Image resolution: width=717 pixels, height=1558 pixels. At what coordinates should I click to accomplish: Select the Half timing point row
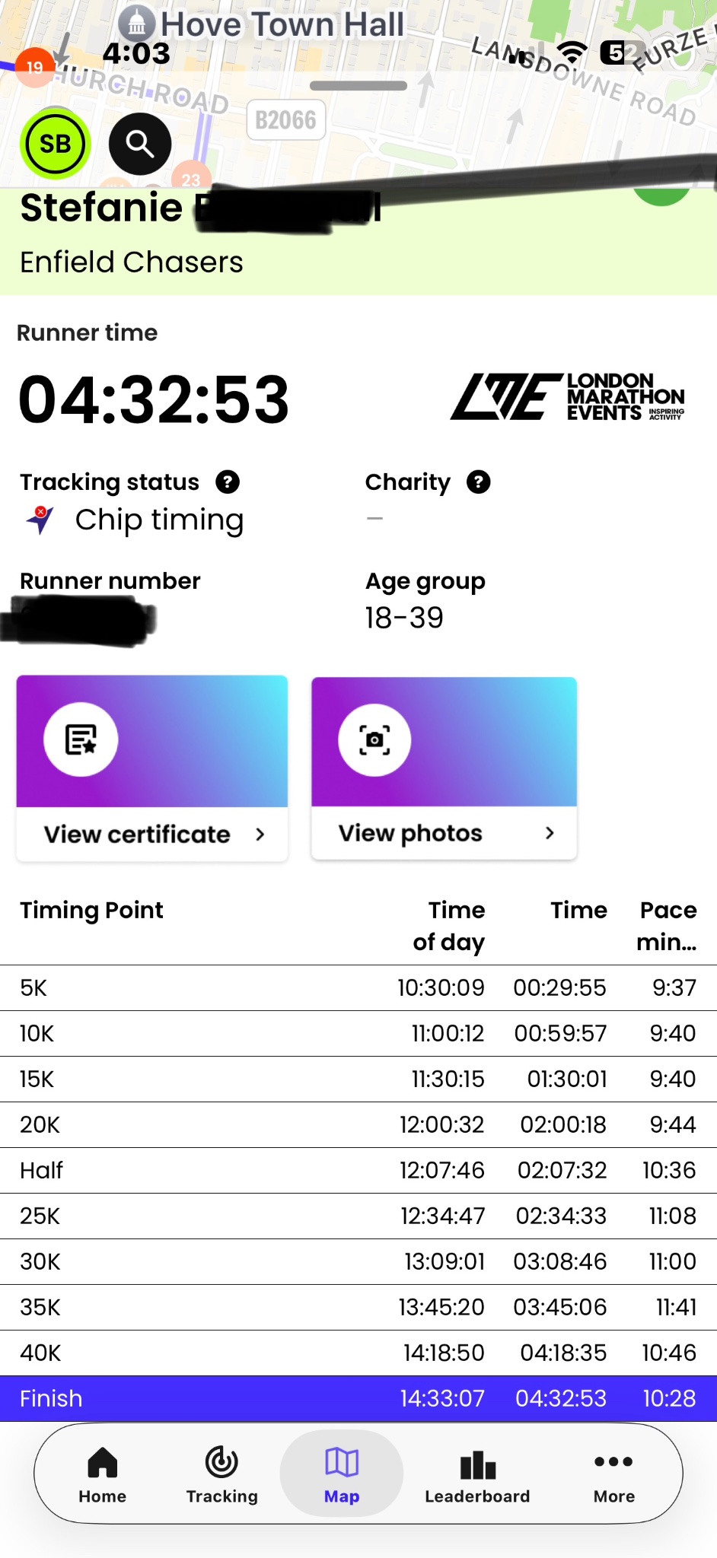358,1170
